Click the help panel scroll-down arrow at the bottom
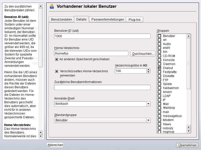Screen dimensions: 201x150 [x=41, y=136]
